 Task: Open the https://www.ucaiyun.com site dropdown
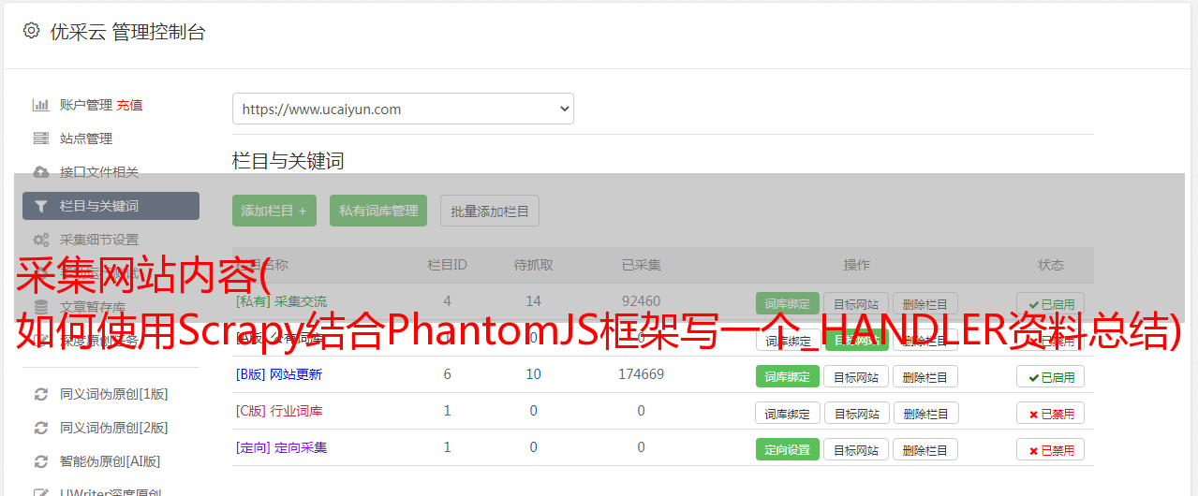(x=403, y=109)
